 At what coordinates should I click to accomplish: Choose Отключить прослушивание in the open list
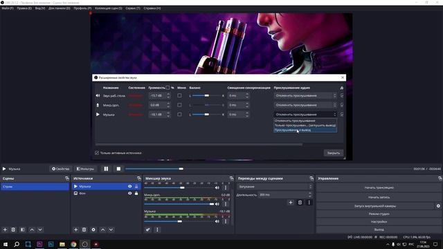(305, 121)
